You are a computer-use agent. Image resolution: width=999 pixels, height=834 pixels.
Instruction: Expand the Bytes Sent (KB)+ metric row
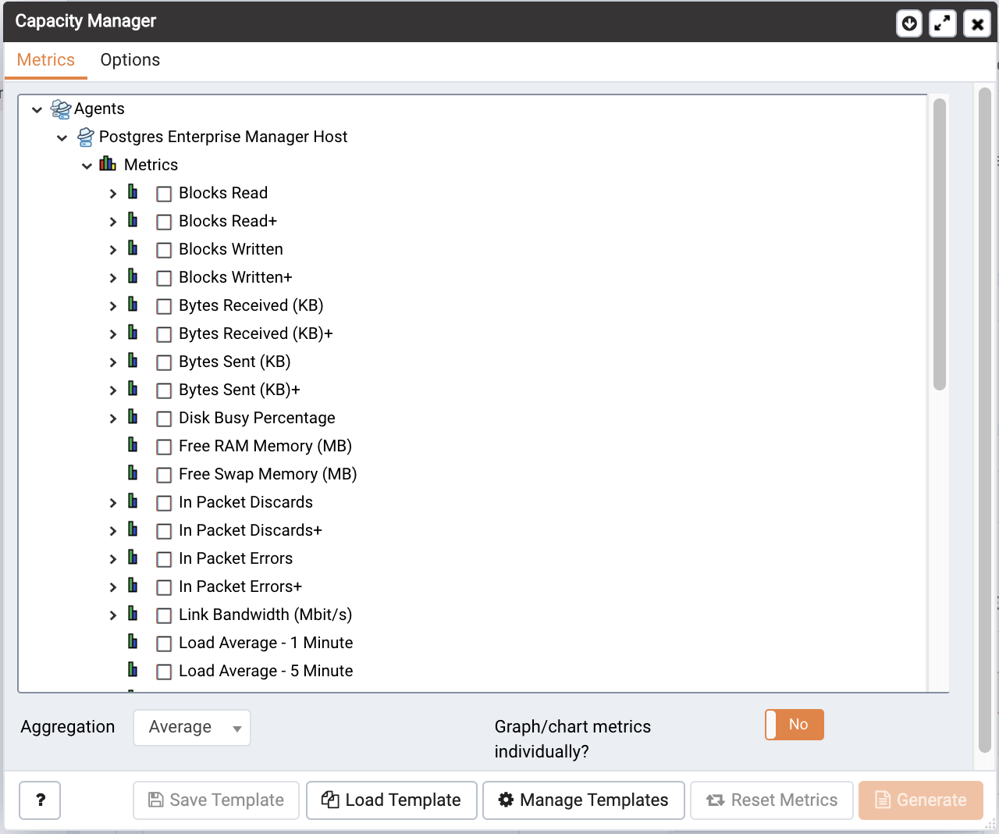[113, 390]
